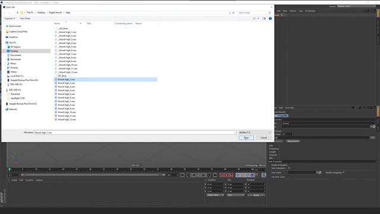Select Local Disk (C:) in navigation pane

click(x=17, y=76)
